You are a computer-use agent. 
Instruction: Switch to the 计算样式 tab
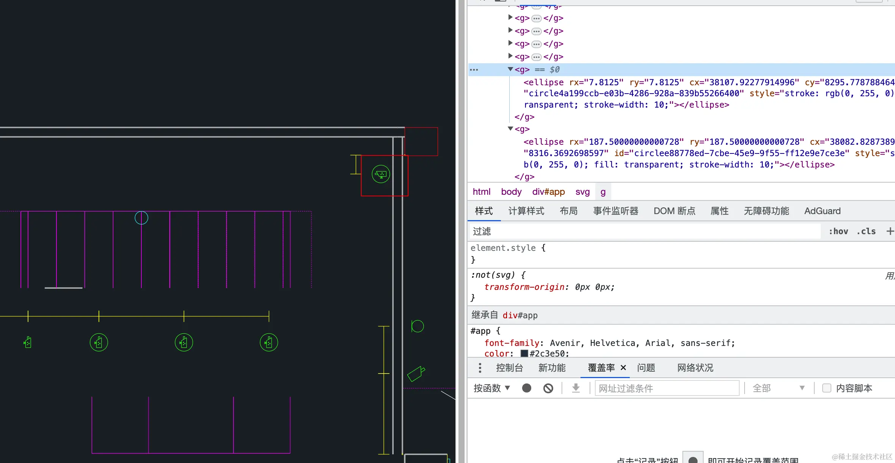(x=526, y=211)
